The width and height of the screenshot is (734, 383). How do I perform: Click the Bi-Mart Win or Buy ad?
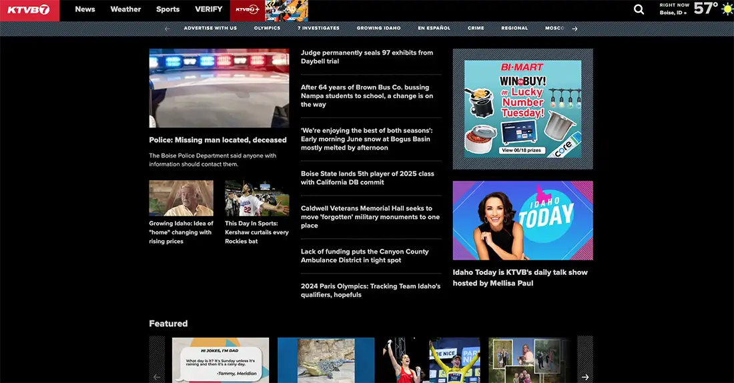coord(523,109)
